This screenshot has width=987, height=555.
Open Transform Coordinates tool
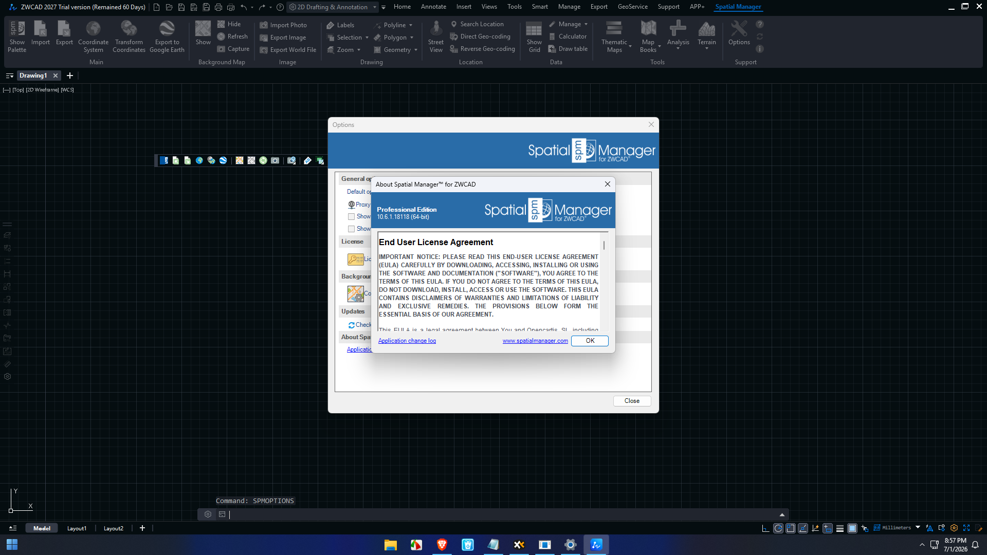coord(129,36)
